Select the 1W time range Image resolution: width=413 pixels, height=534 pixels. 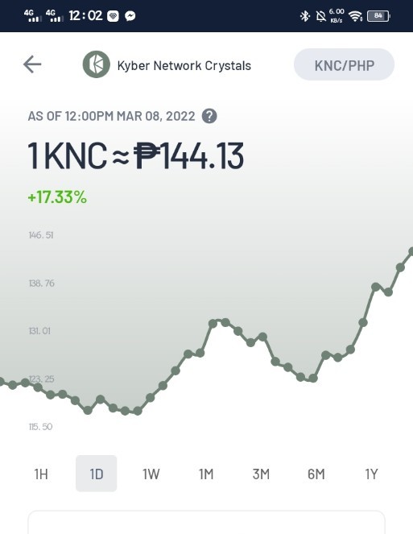(151, 474)
